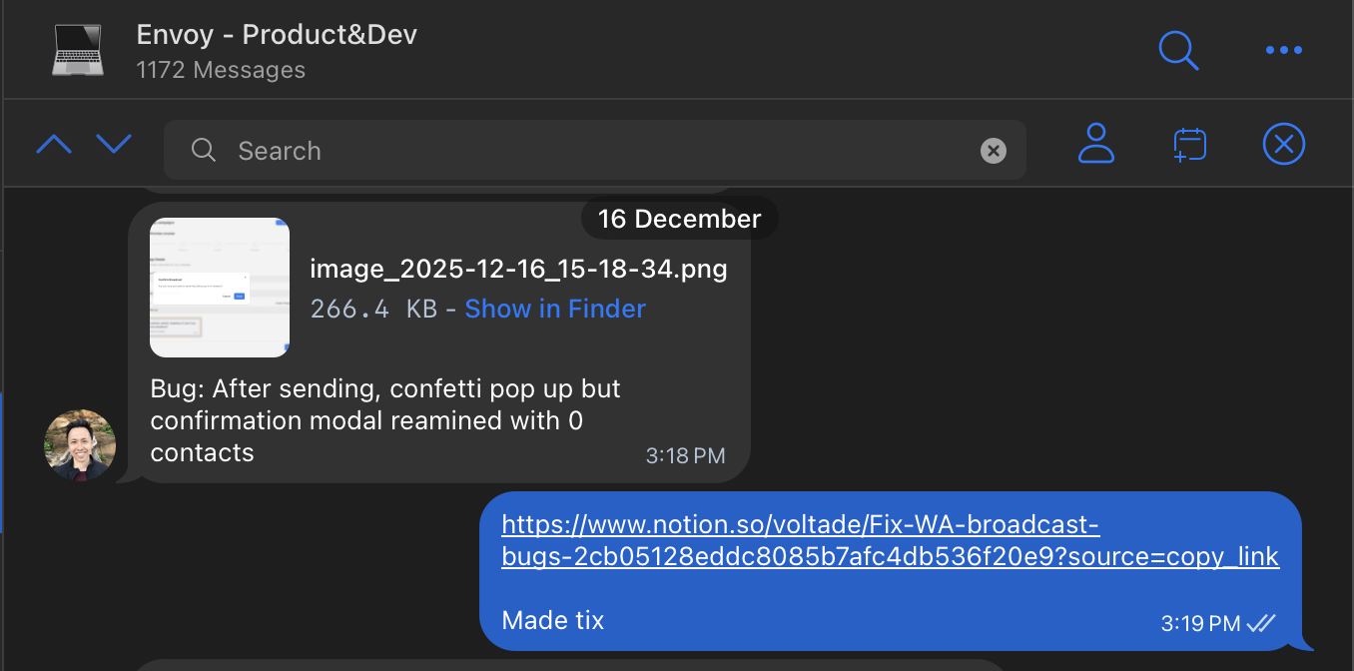The width and height of the screenshot is (1354, 671).
Task: Close the search bar with the circled X
Action: pos(1284,144)
